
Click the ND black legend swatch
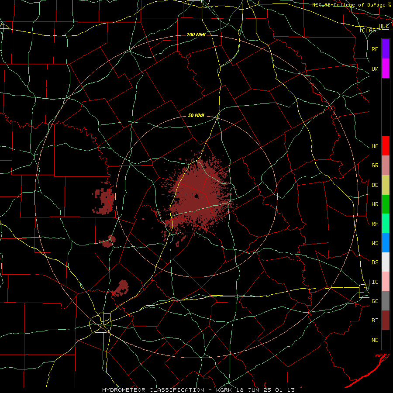[x=386, y=340]
